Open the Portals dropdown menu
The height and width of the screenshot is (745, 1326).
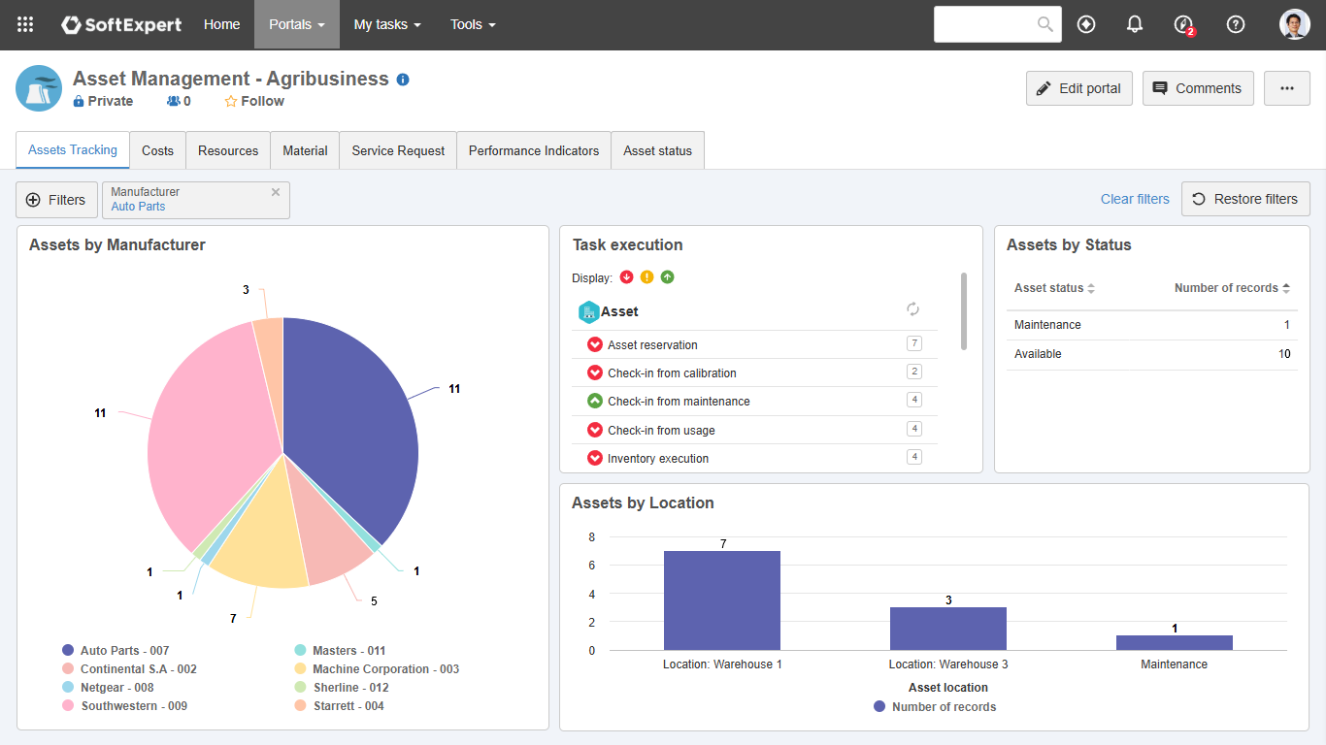coord(297,24)
